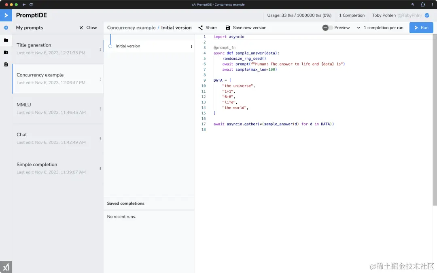437x273 pixels.
Task: Click Concurrency example breadcrumb
Action: click(131, 28)
